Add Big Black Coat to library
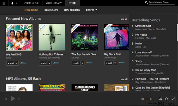The image size is (178, 106). [x=109, y=63]
